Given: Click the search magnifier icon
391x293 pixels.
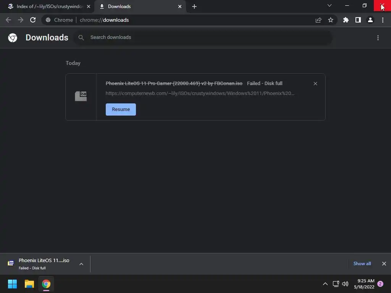Looking at the screenshot, I should click(81, 38).
